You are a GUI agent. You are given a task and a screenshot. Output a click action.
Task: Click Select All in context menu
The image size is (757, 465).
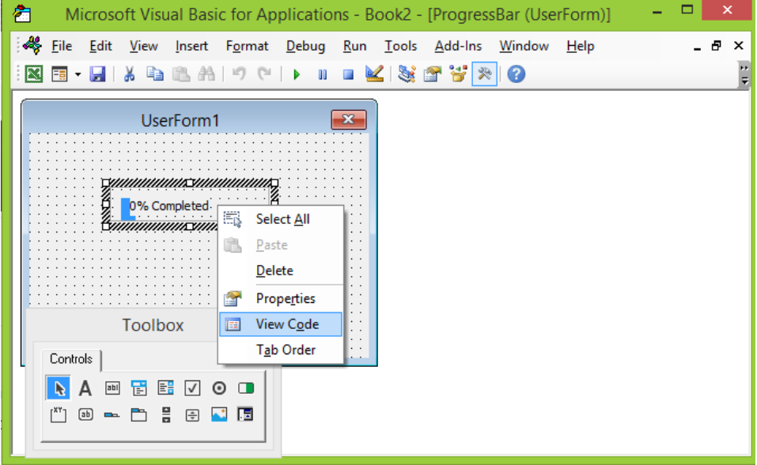[281, 219]
